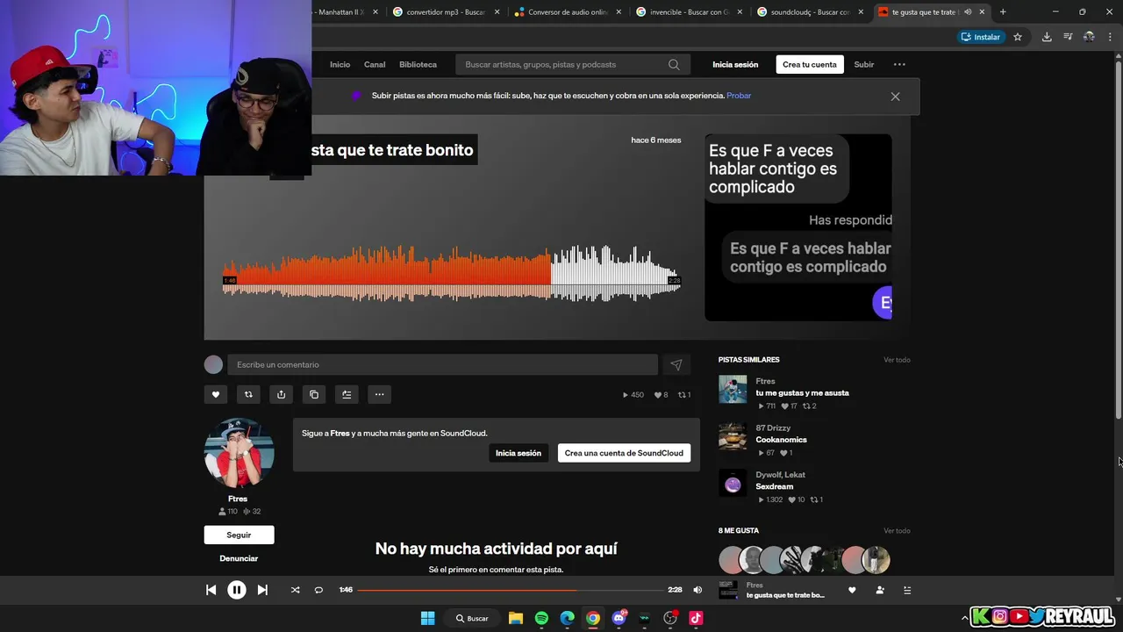Seek within the bottom player progress bar

tap(510, 590)
